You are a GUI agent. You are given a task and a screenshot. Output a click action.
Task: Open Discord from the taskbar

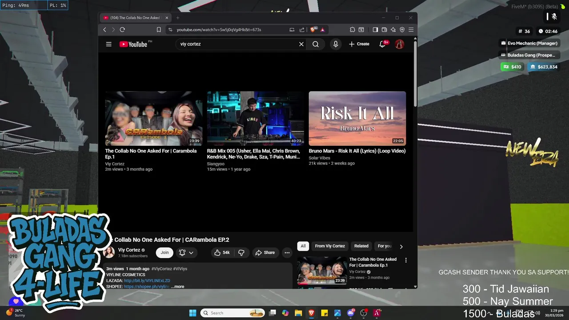pyautogui.click(x=351, y=313)
